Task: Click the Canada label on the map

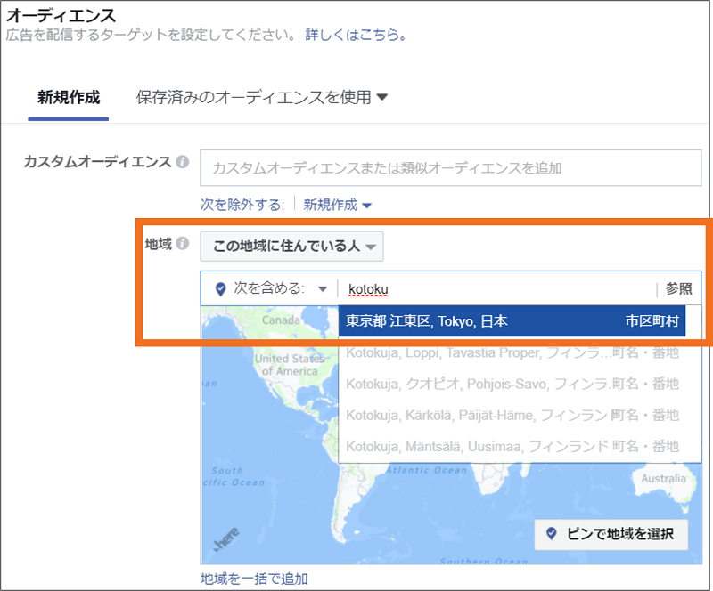Action: pyautogui.click(x=281, y=320)
